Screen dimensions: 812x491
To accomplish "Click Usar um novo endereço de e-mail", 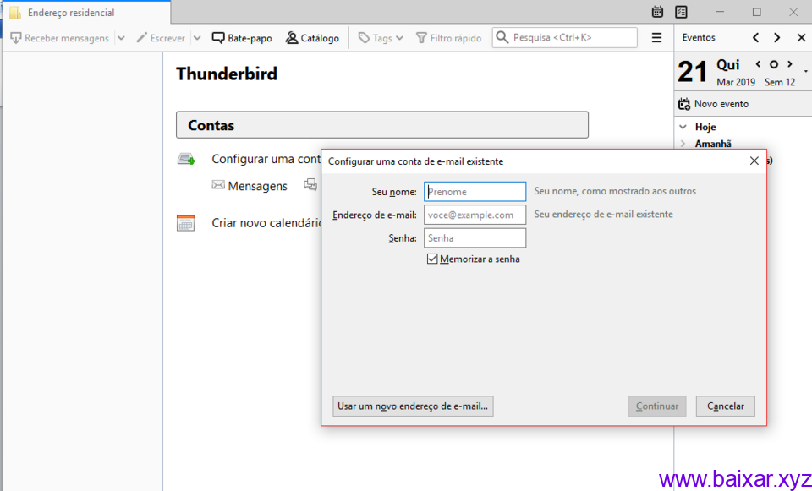I will coord(412,406).
